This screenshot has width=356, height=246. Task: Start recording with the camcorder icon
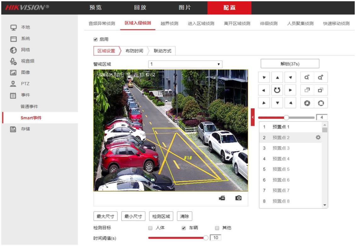click(x=222, y=198)
